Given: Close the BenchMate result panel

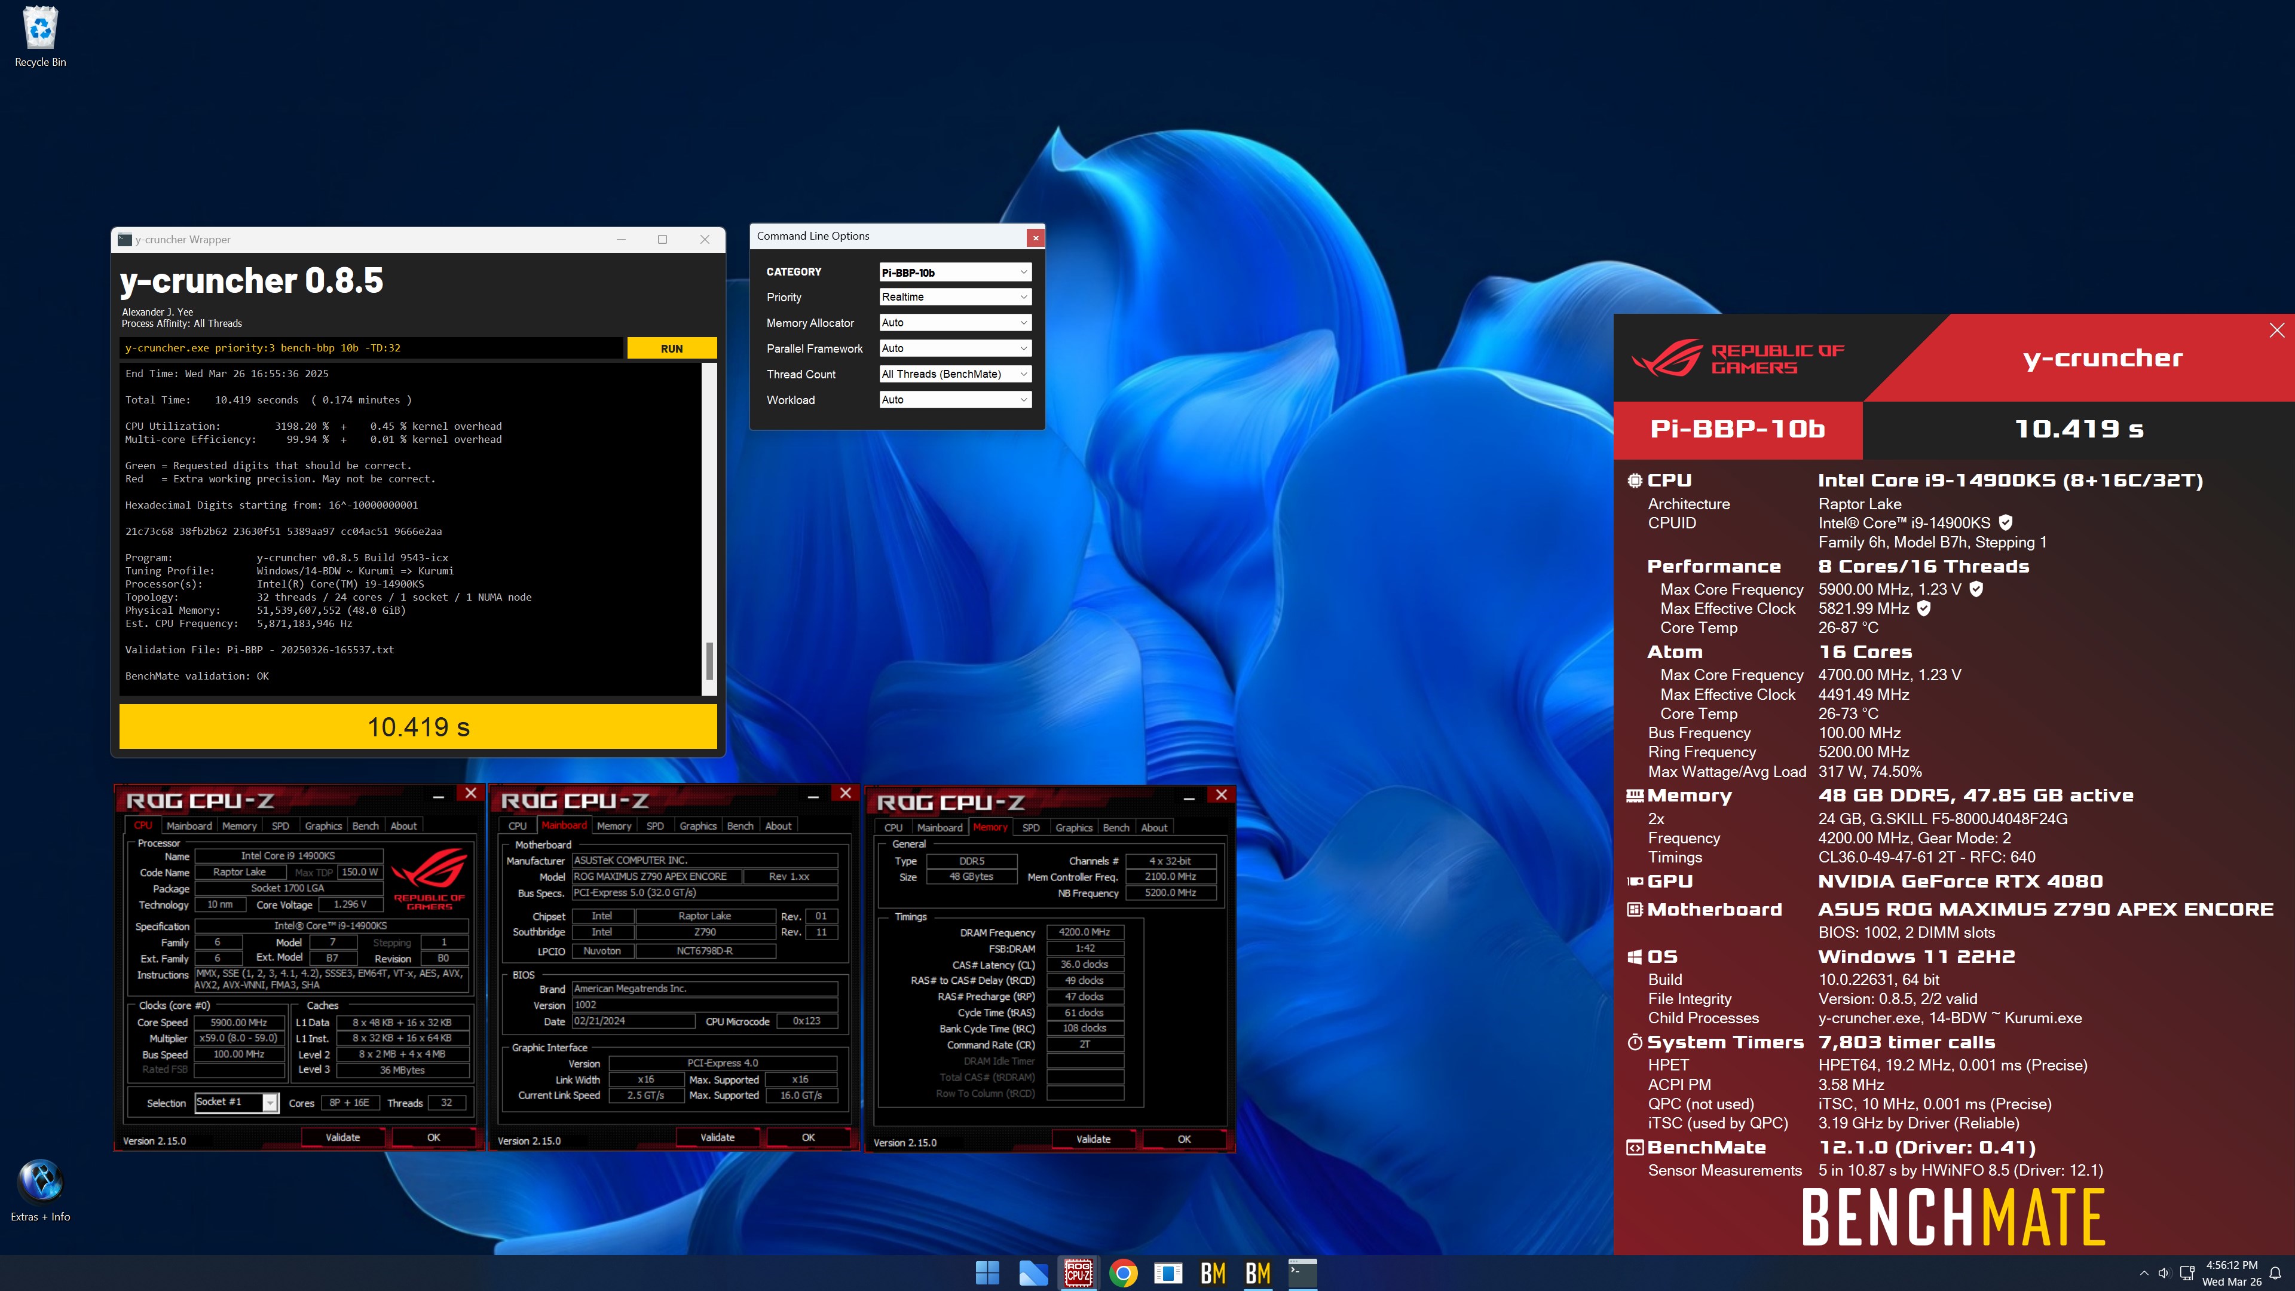Looking at the screenshot, I should [x=2277, y=331].
